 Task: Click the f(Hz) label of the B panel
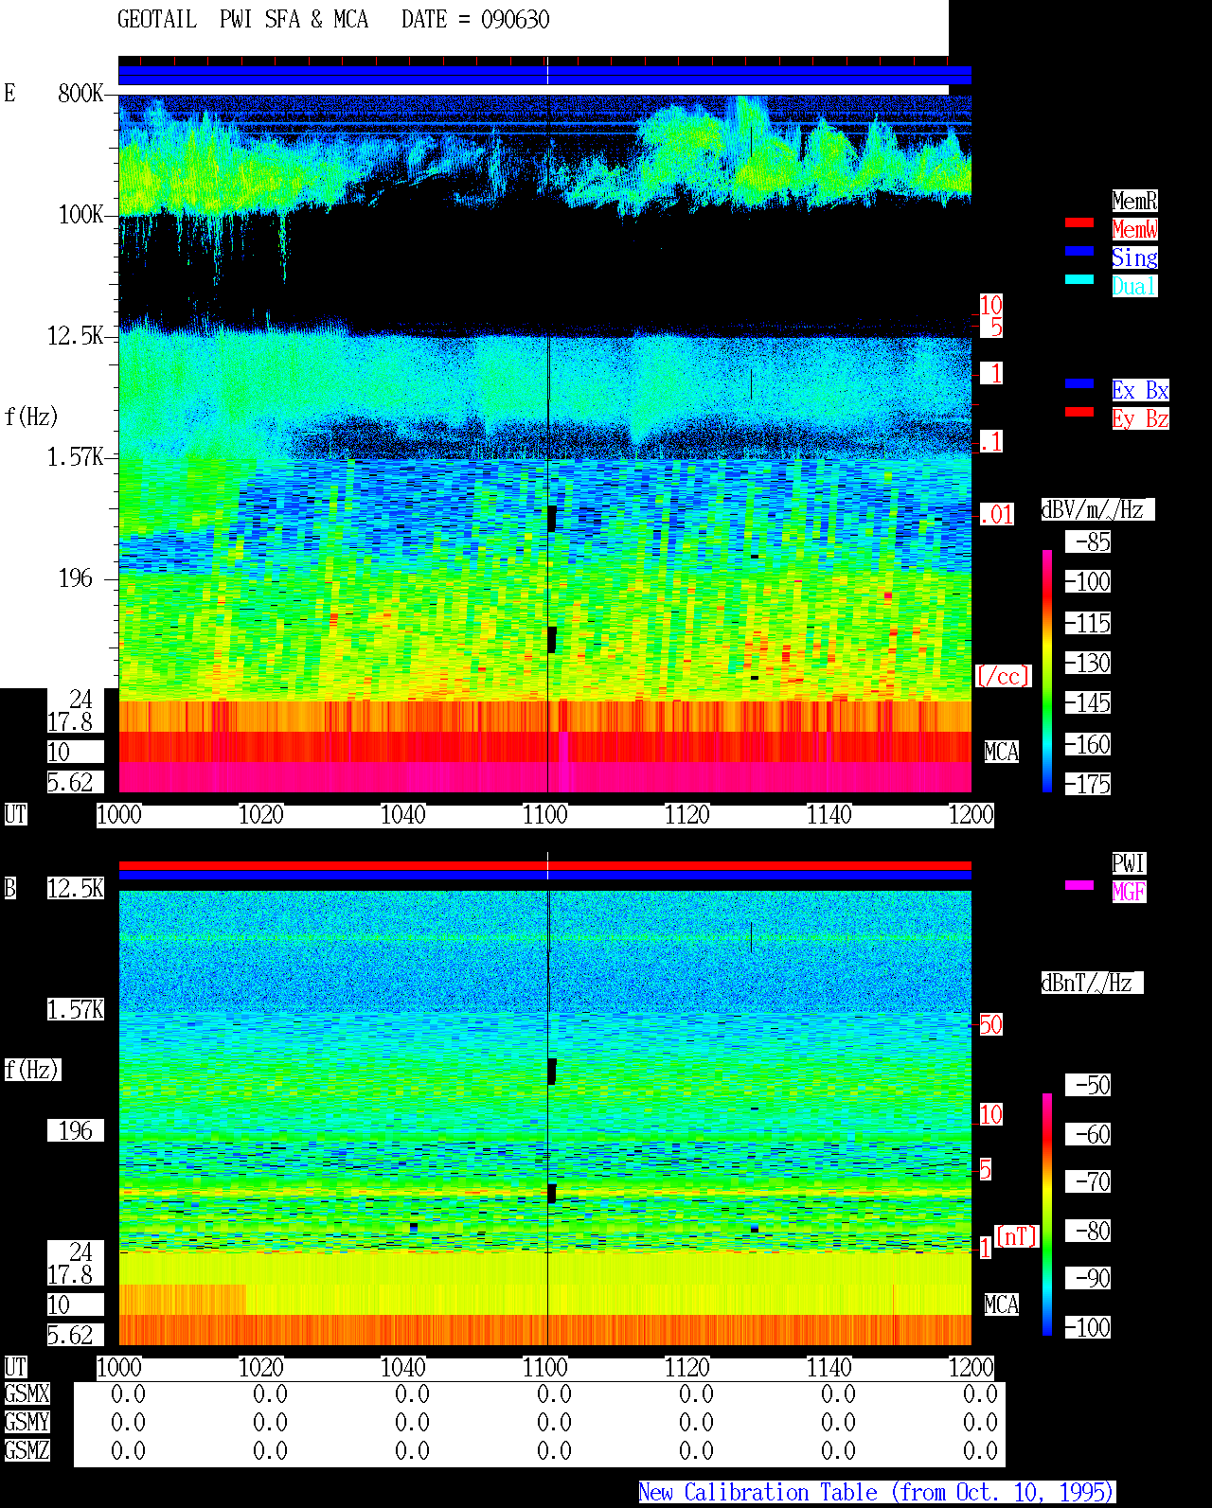tap(31, 1070)
